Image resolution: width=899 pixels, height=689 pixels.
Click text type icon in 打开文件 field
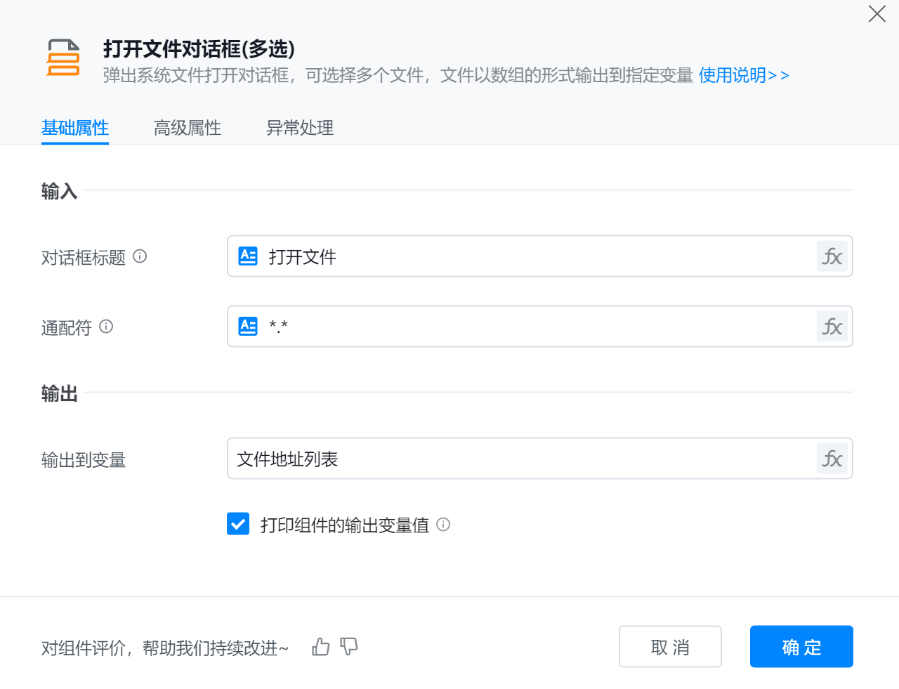248,256
